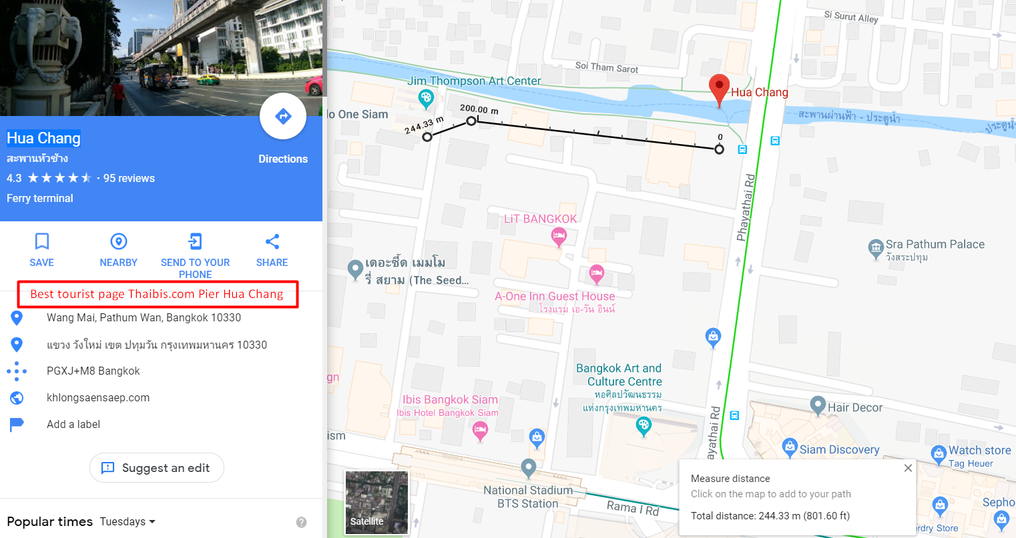Click the Popular times help icon

[x=302, y=522]
